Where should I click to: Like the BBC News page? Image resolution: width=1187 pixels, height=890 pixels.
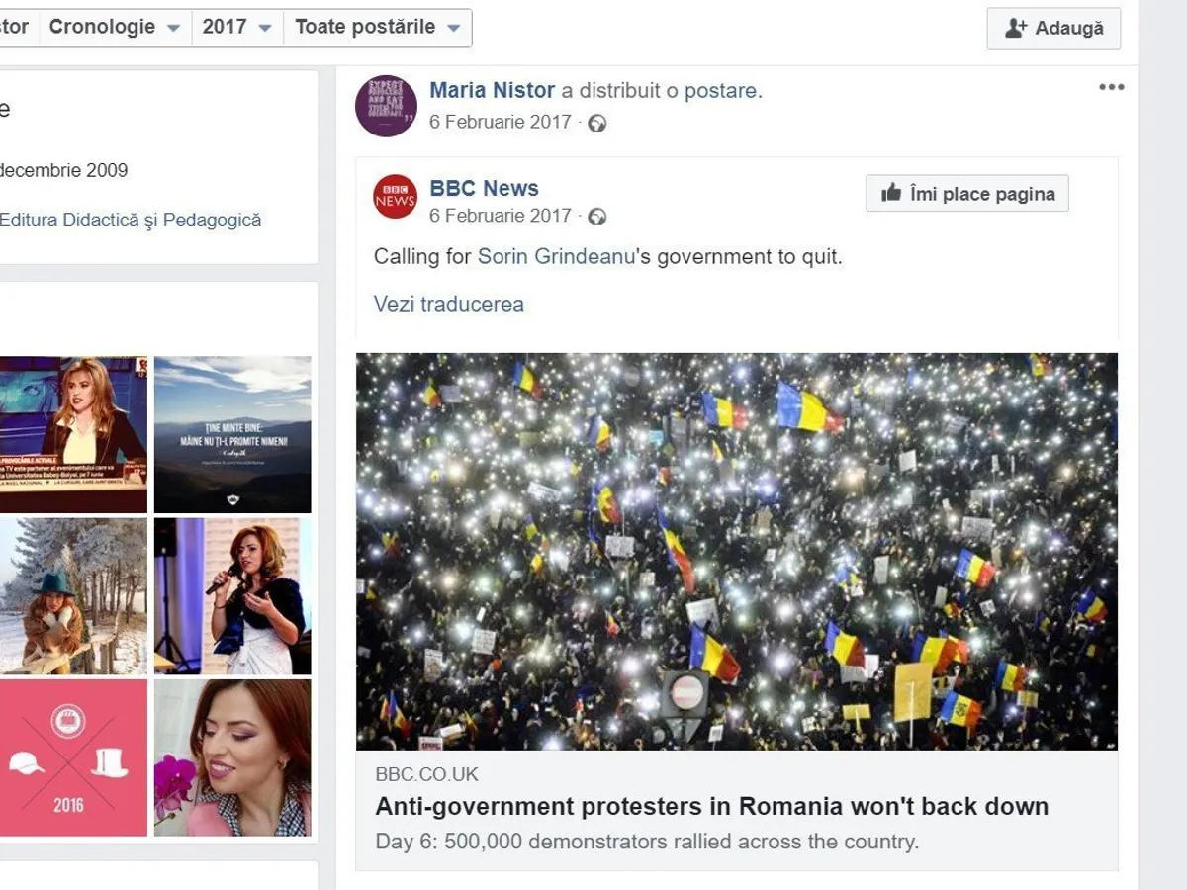966,194
